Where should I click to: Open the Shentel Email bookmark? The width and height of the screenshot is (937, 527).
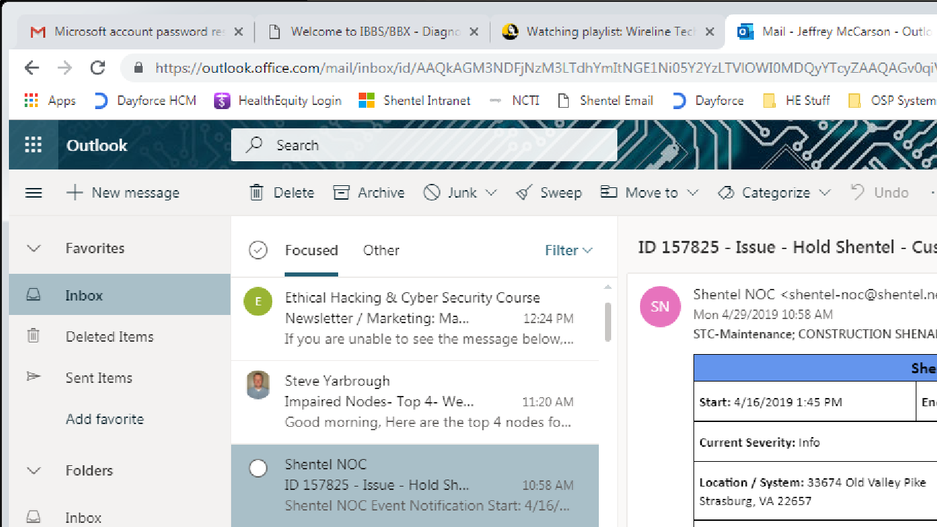coord(605,101)
